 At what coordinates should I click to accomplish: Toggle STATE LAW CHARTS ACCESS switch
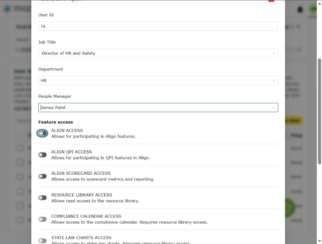42,241
